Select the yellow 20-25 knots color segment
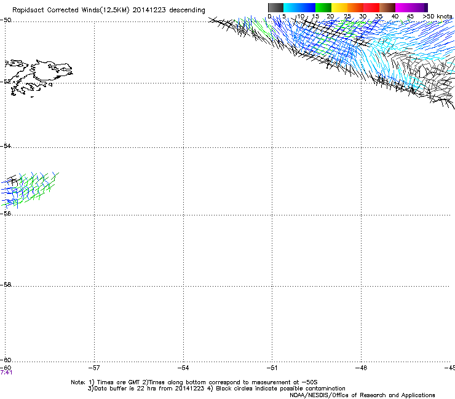Viewport: 455px width, 399px height. (x=339, y=7)
